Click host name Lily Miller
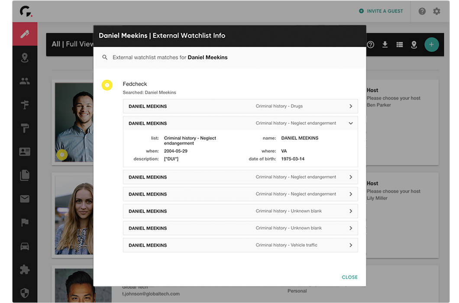The height and width of the screenshot is (303, 459). (x=377, y=198)
